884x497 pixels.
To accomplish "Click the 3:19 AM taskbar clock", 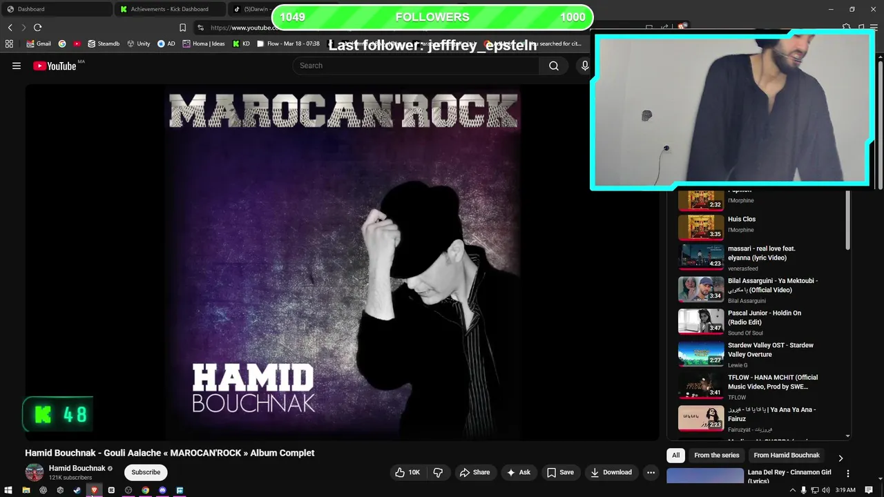I will coord(845,490).
